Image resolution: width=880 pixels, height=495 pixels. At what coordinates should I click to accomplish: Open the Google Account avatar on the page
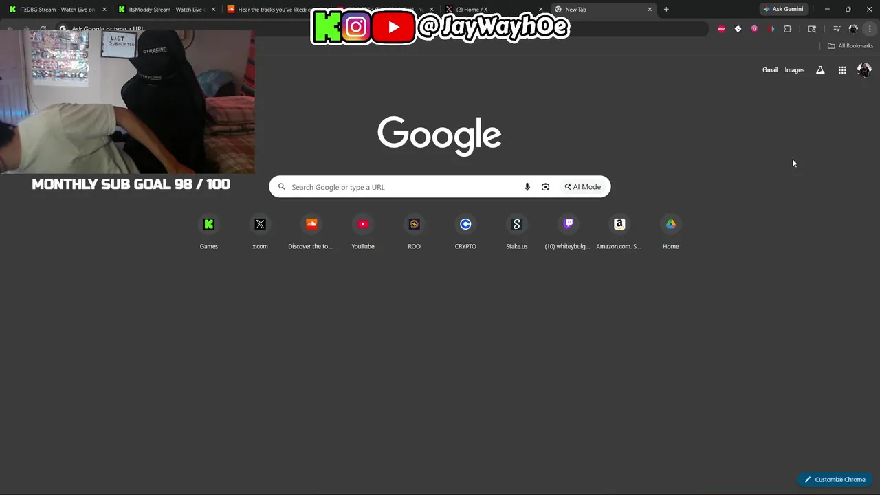coord(864,70)
